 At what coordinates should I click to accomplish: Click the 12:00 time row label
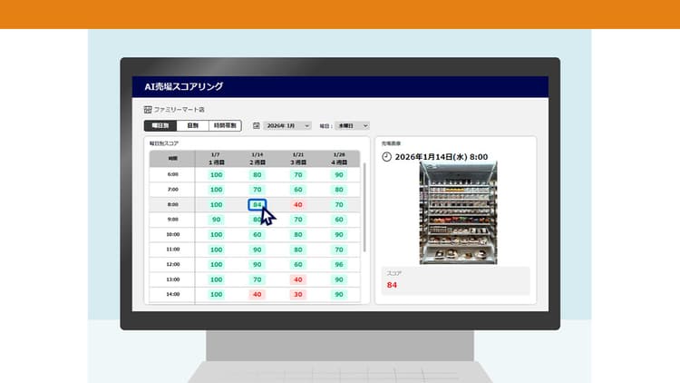coord(172,264)
